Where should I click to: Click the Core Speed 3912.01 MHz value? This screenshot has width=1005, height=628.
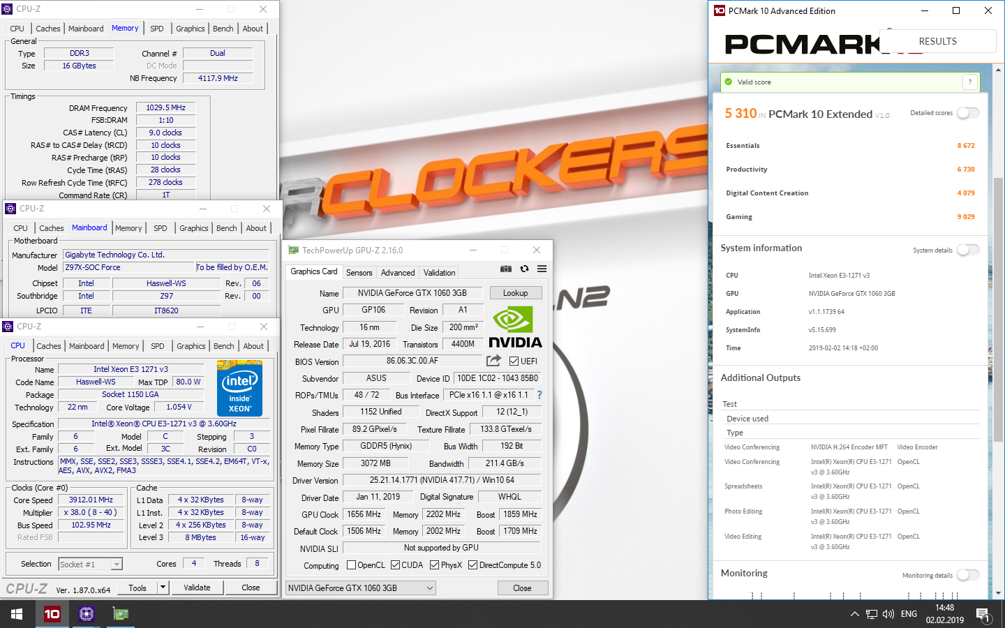coord(91,500)
